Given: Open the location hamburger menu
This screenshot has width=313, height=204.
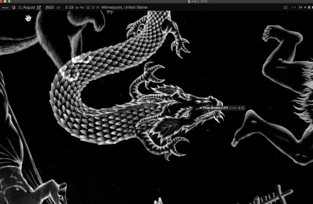Looking at the screenshot, I should tap(88, 7).
